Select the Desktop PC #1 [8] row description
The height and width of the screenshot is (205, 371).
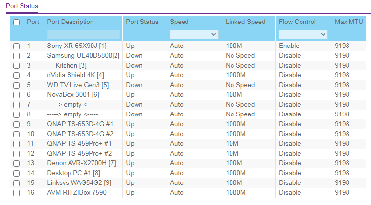73,173
